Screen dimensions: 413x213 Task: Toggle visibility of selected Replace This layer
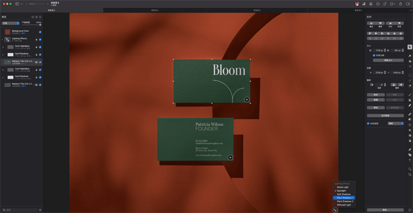(x=40, y=62)
